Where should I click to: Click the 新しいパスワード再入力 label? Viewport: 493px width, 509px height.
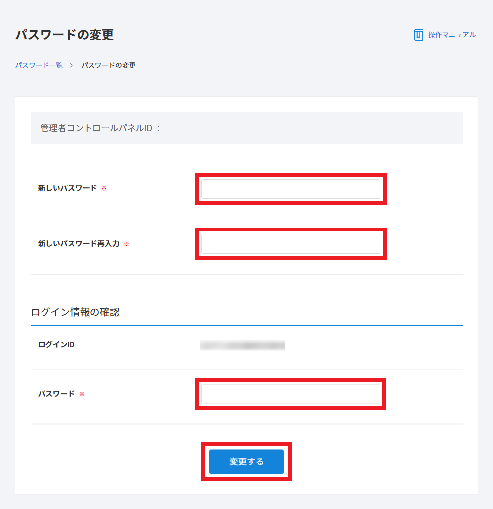[79, 244]
